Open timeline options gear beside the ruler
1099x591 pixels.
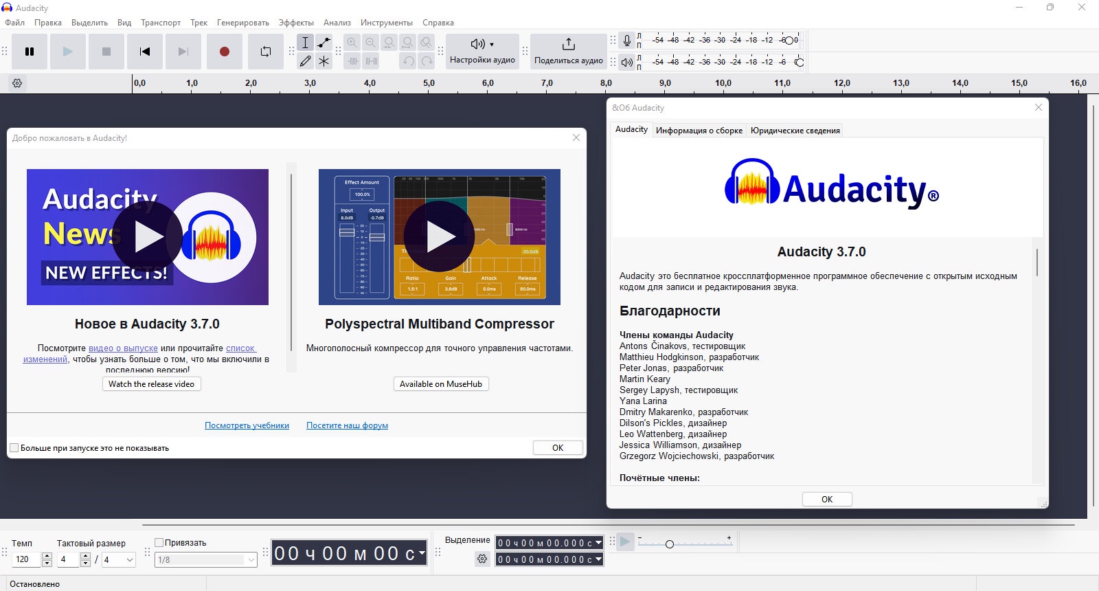(x=18, y=83)
